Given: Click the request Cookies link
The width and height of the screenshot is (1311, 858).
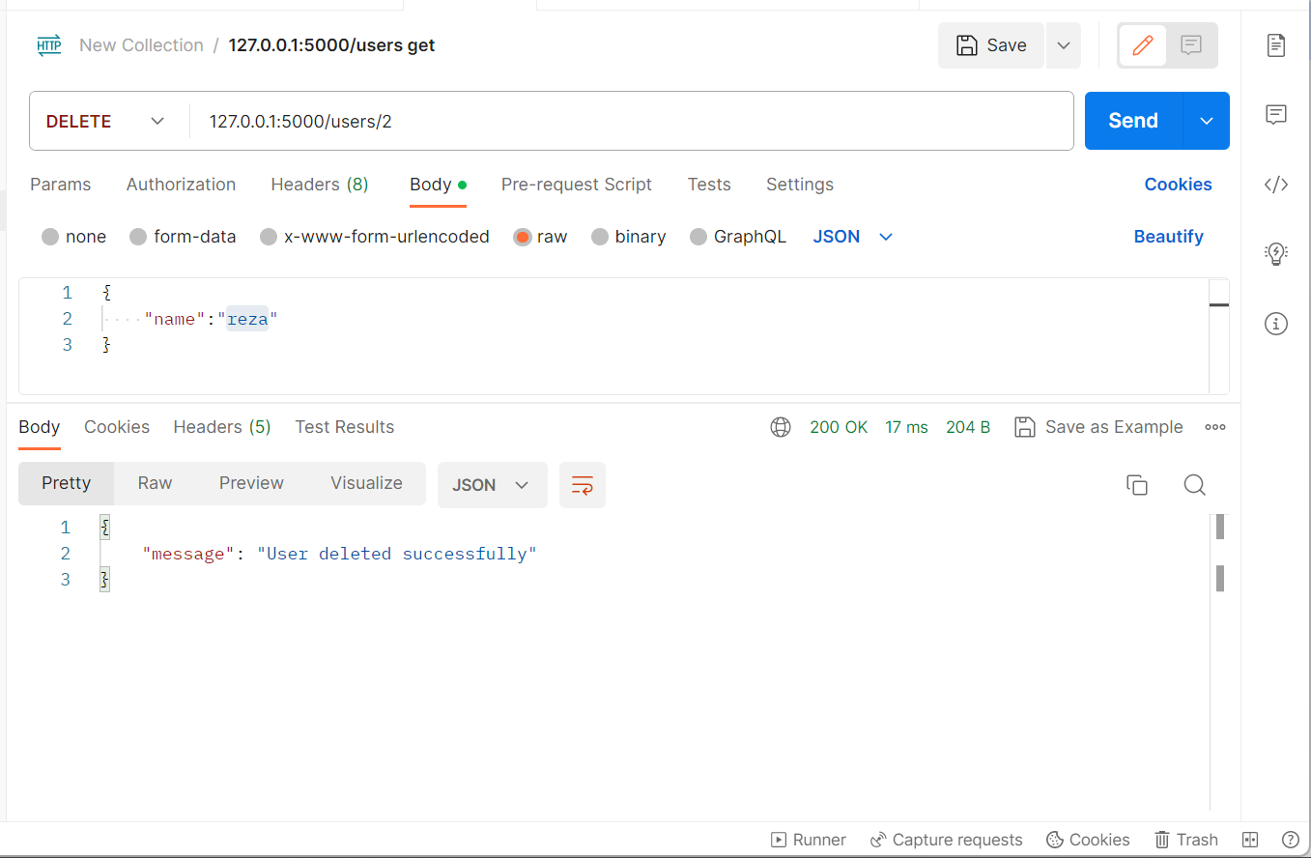Looking at the screenshot, I should tap(1178, 185).
